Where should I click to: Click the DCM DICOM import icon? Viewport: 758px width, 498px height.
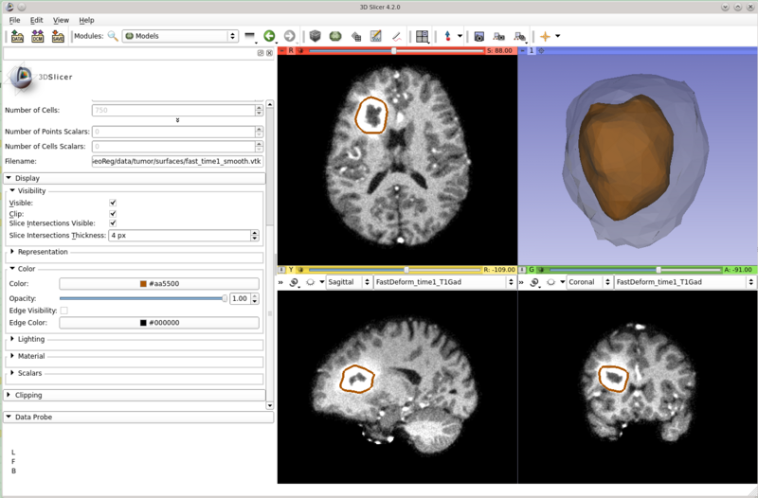coord(38,37)
